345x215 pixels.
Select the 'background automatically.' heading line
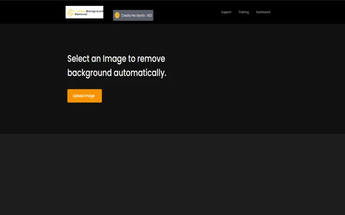(117, 73)
